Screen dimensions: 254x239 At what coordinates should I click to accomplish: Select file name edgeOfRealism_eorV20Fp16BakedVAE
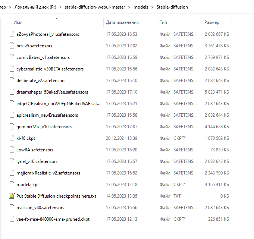pyautogui.click(x=58, y=104)
